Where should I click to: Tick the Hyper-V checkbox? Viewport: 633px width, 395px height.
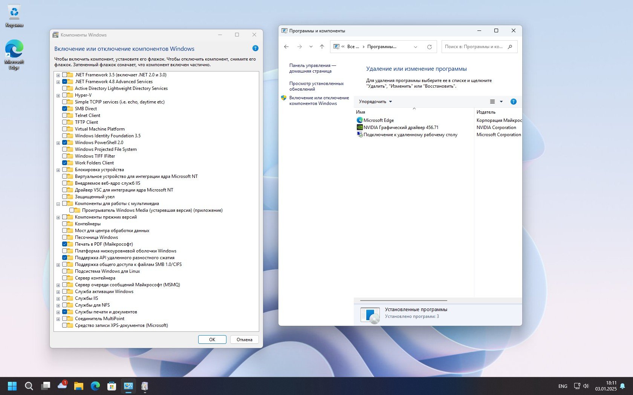pos(65,95)
